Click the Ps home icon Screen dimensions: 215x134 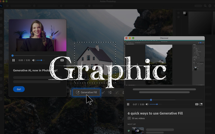(1, 6)
